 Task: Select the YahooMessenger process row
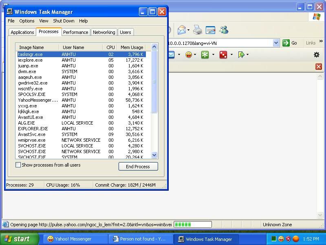81,100
